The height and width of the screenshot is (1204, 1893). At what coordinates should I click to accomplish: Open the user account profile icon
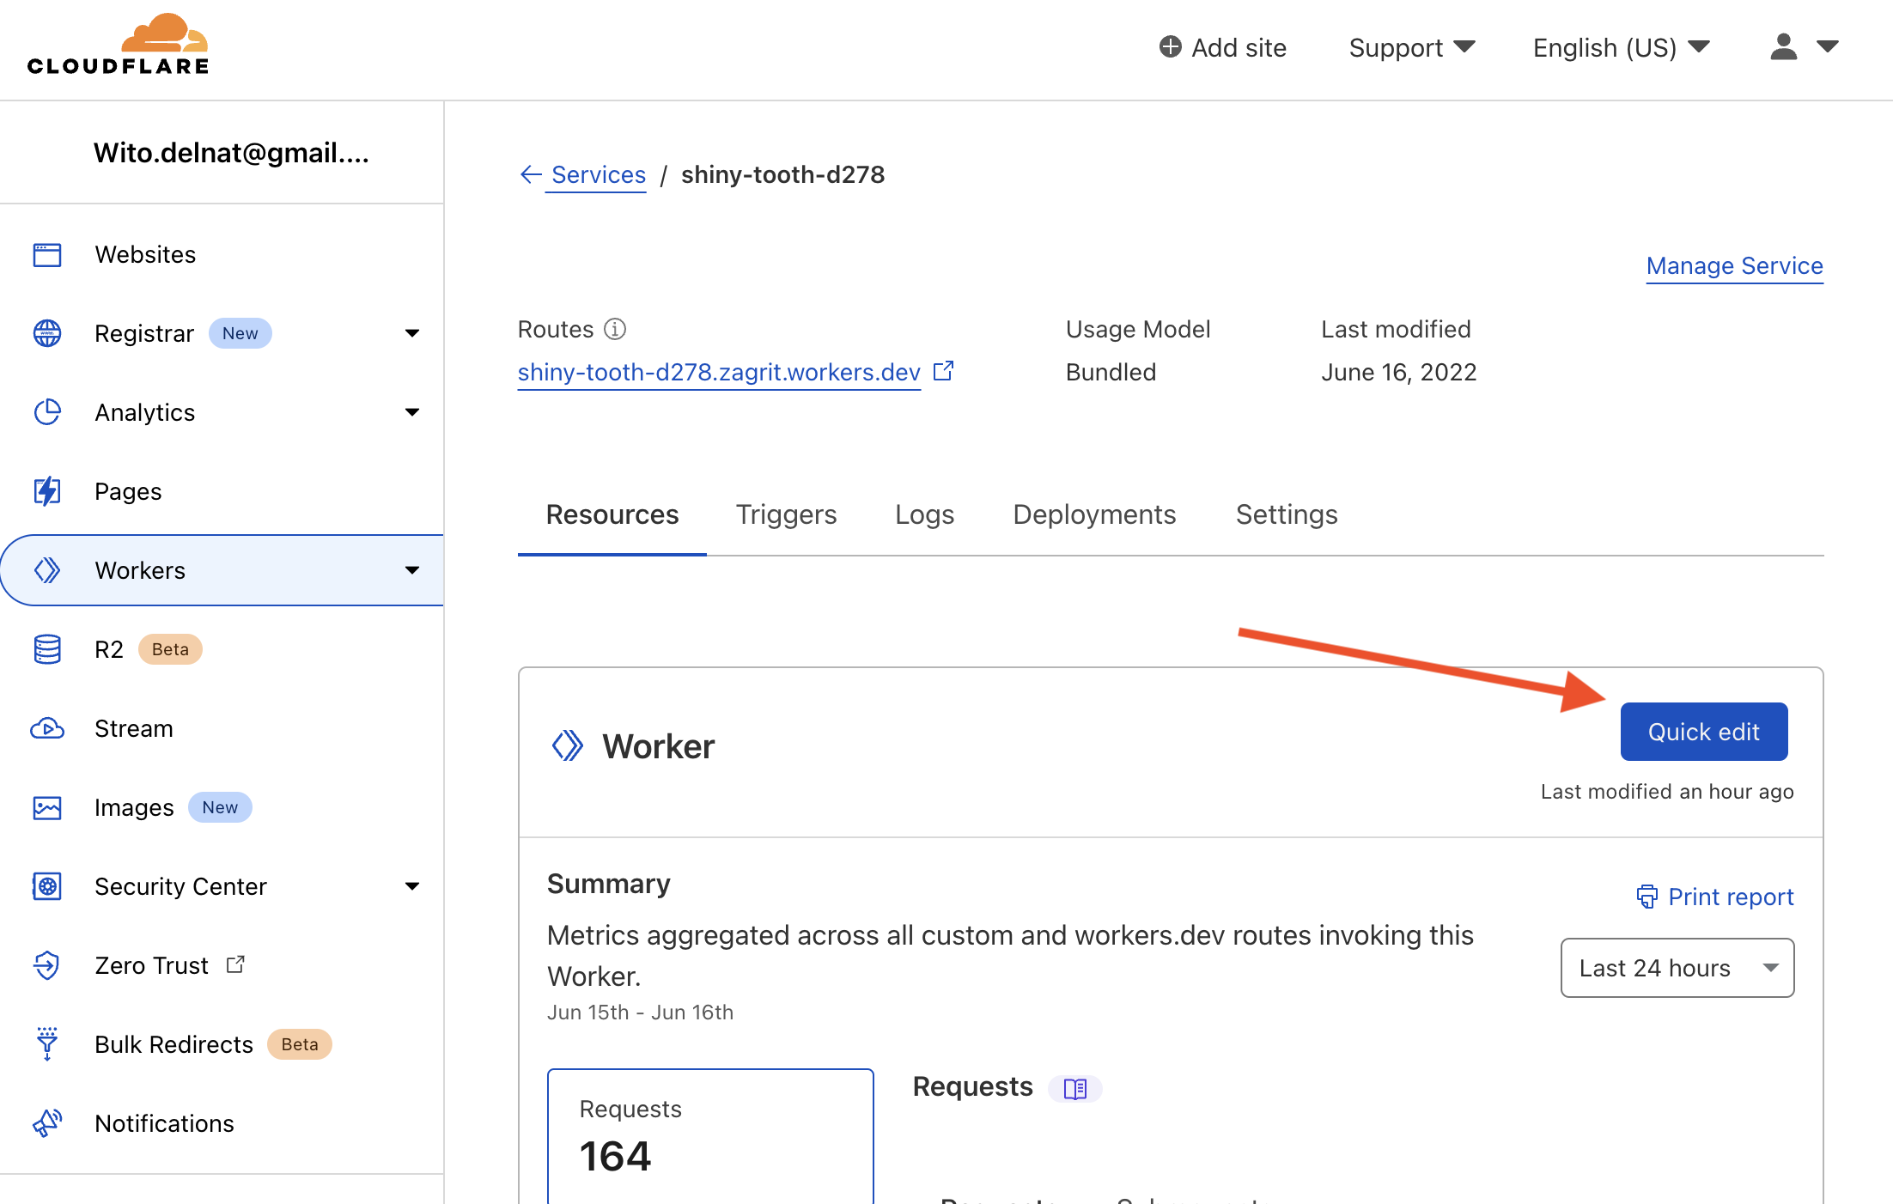pos(1783,46)
